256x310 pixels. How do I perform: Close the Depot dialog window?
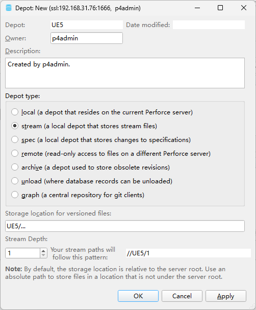pos(244,8)
